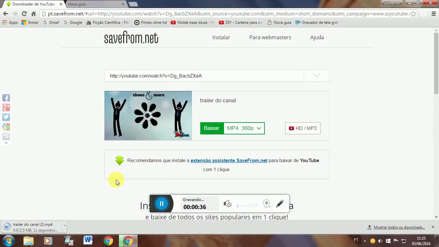Share on Twitter from the sidebar

pos(6,117)
